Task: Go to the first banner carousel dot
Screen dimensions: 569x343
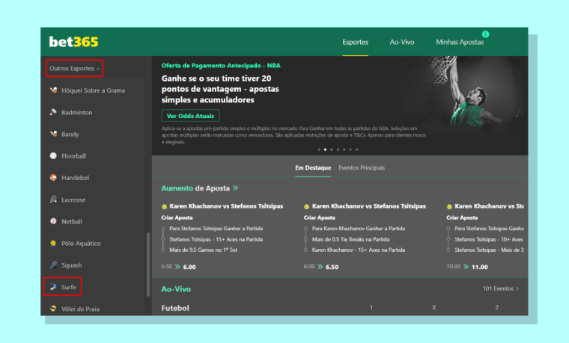Action: pos(319,149)
